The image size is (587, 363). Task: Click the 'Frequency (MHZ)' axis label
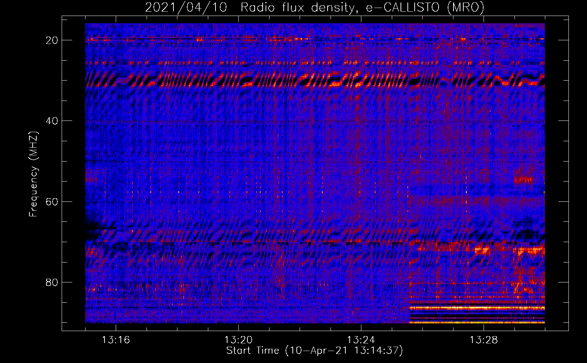point(33,174)
